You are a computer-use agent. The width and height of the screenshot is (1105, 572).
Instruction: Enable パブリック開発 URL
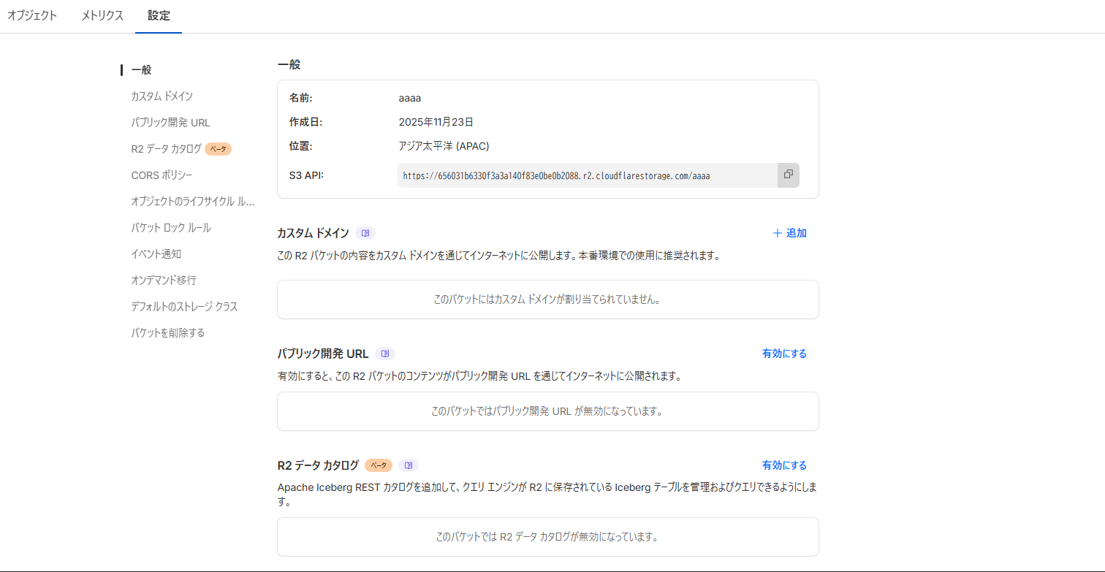tap(784, 353)
